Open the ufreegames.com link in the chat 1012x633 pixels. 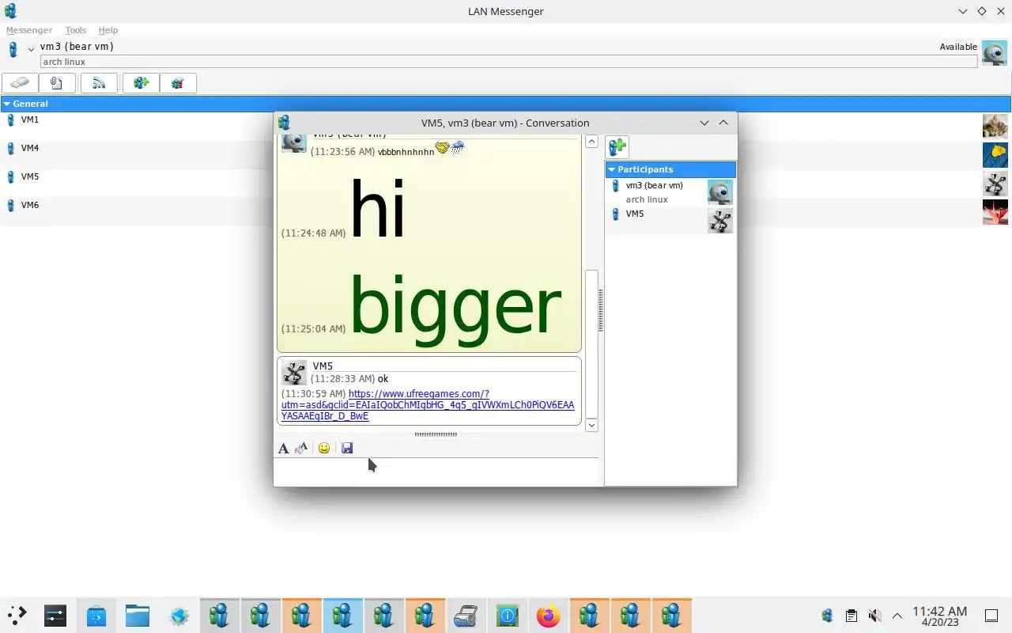(428, 405)
